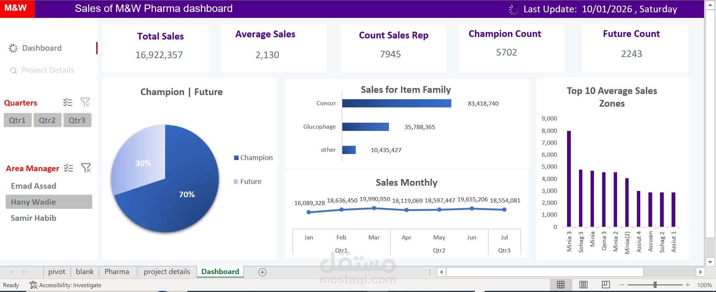Switch to Normal view in status bar

pyautogui.click(x=561, y=285)
